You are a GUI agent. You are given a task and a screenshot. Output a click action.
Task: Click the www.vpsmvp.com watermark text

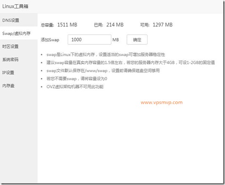click(x=162, y=103)
